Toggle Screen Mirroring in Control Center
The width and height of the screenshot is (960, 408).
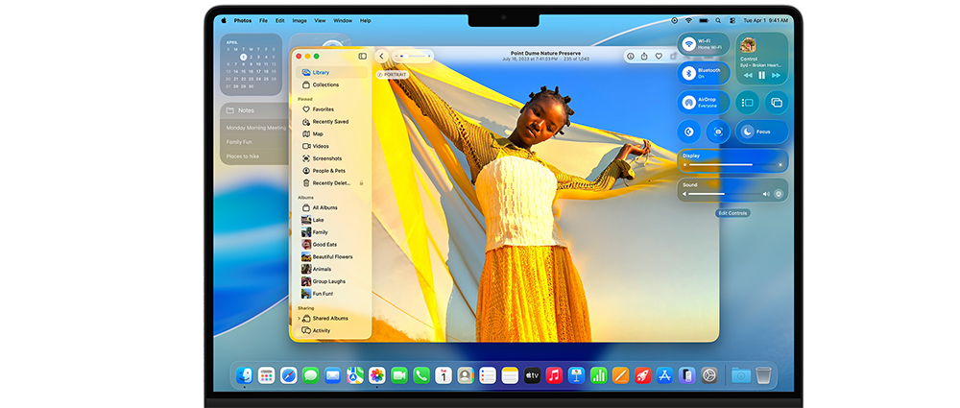(777, 103)
